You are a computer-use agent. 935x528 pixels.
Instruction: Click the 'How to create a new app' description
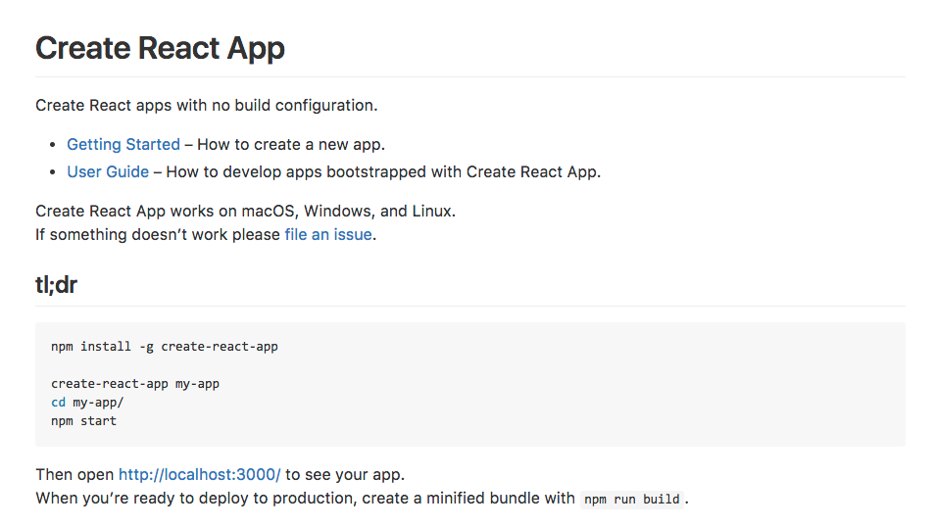coord(291,144)
